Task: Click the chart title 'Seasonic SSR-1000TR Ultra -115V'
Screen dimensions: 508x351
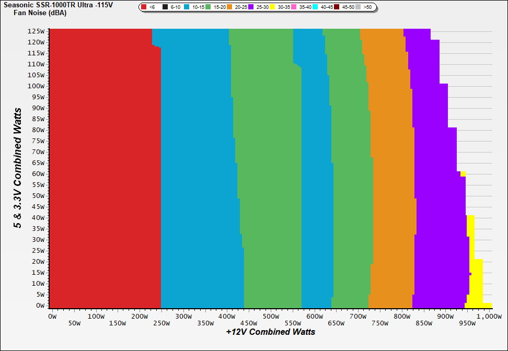Action: pos(58,4)
